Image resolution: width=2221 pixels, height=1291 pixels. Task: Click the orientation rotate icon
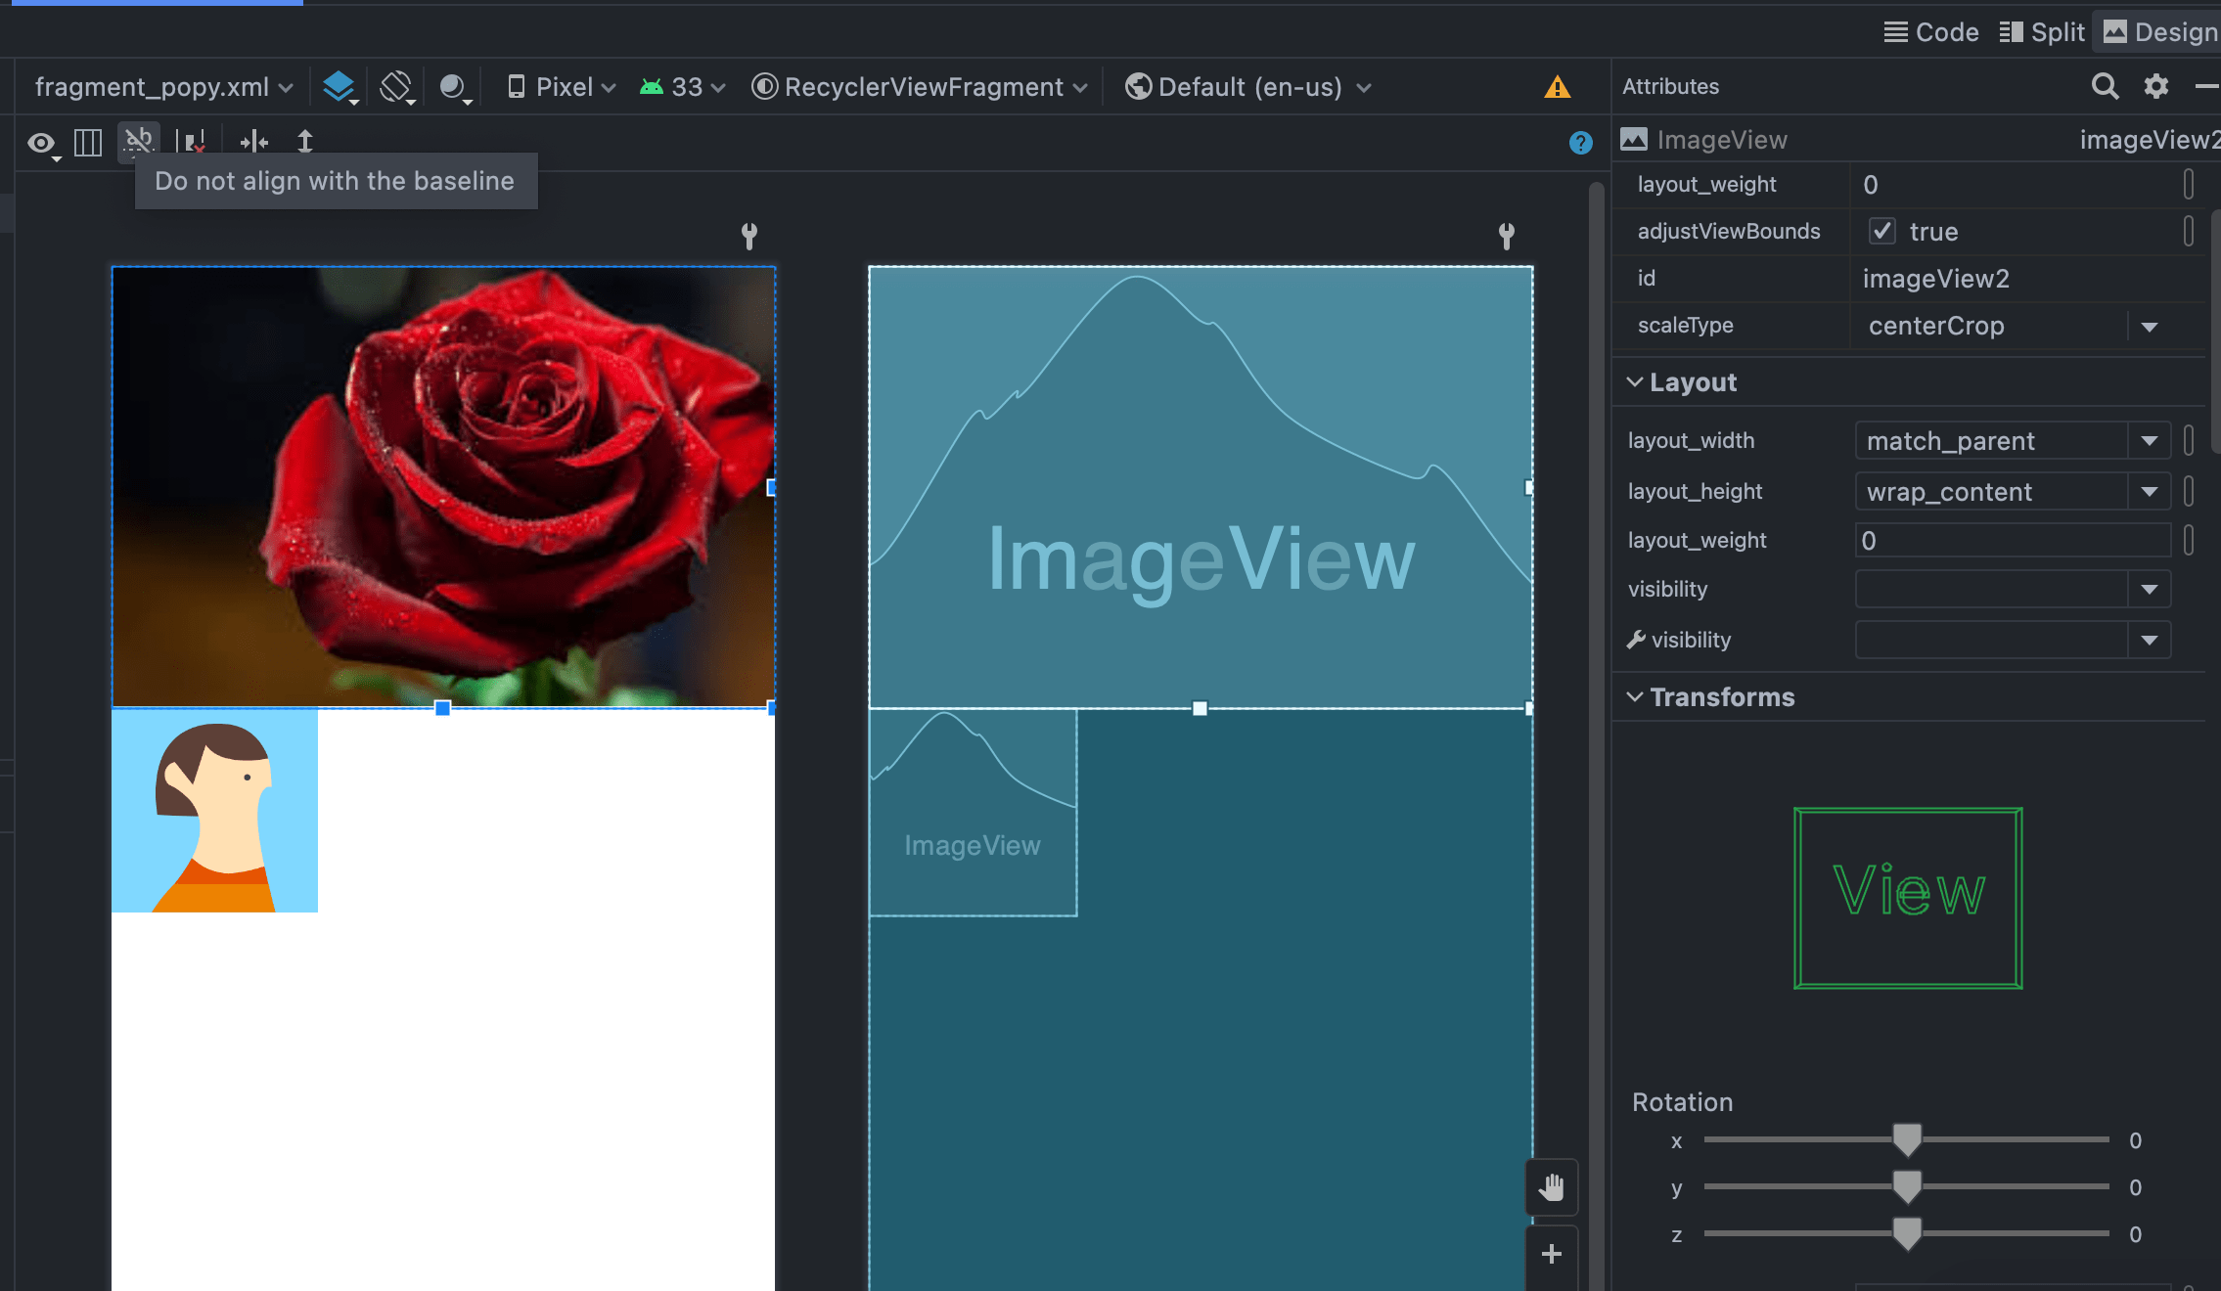(396, 87)
